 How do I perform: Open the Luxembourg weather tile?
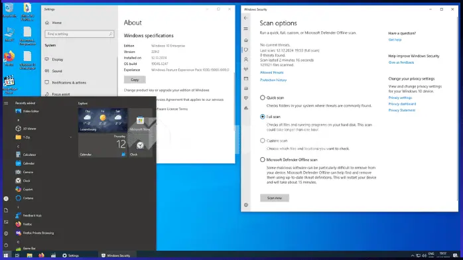103,120
